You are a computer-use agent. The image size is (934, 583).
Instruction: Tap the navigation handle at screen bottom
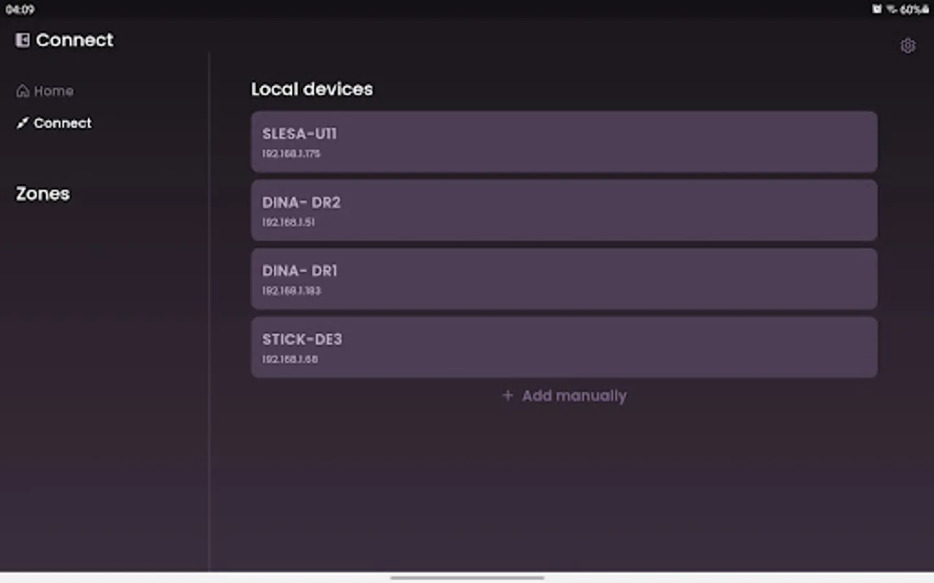click(467, 578)
